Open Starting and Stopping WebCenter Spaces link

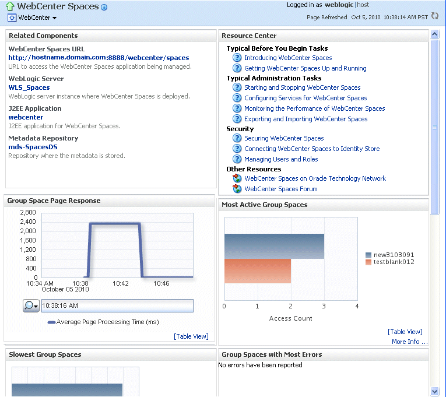click(x=303, y=87)
